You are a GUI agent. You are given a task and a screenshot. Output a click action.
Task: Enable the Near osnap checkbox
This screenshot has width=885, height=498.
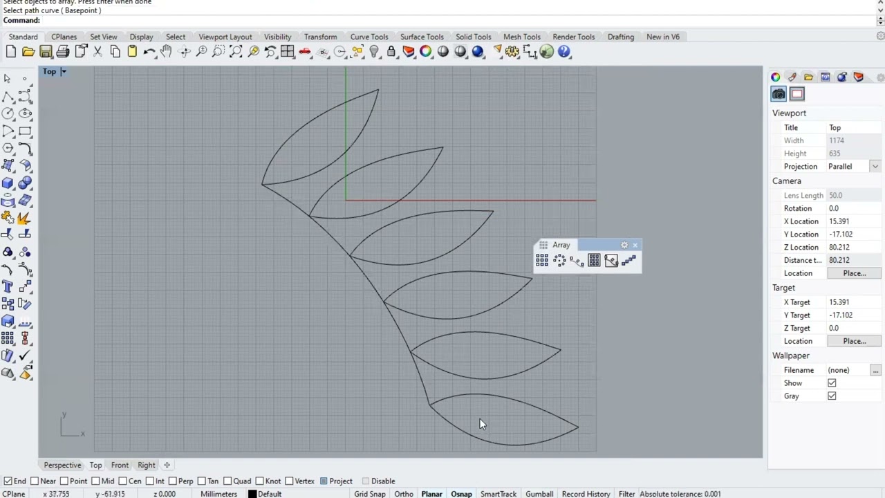35,481
